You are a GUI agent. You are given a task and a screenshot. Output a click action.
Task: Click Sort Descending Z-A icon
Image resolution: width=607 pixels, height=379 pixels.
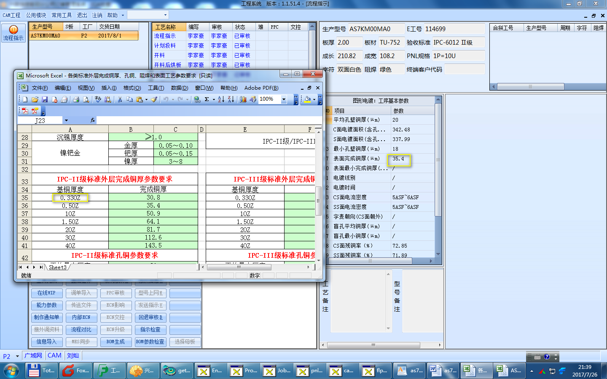tap(231, 99)
